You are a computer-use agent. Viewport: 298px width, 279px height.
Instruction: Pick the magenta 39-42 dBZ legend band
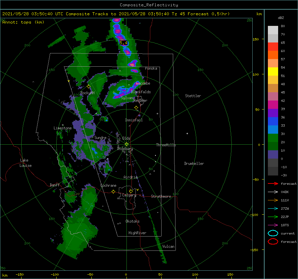[x=273, y=105]
